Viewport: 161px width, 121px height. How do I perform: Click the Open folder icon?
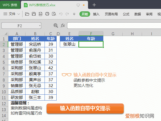27,14
